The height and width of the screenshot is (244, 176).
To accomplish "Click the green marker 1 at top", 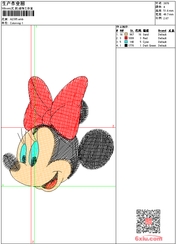I will click(x=36, y=26).
